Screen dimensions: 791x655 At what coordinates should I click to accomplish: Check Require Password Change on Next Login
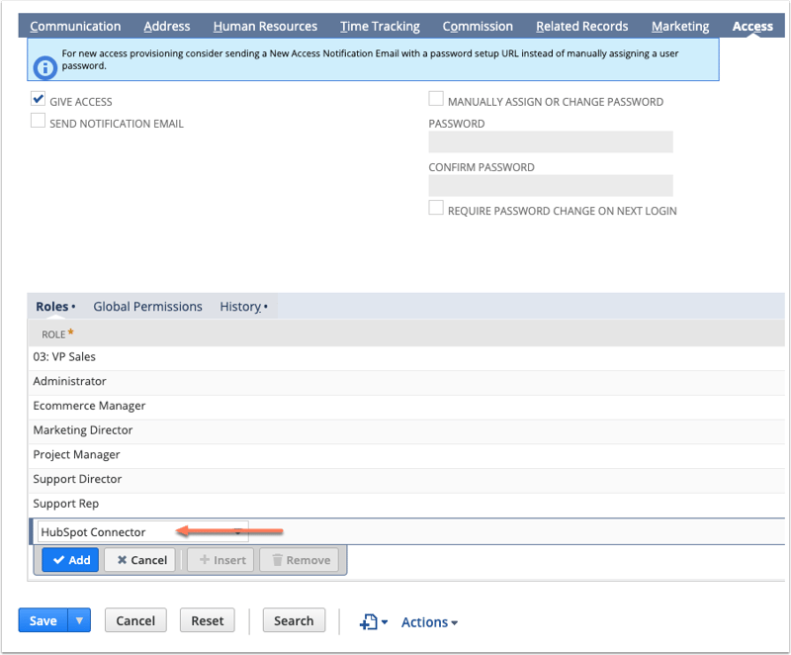coord(436,209)
